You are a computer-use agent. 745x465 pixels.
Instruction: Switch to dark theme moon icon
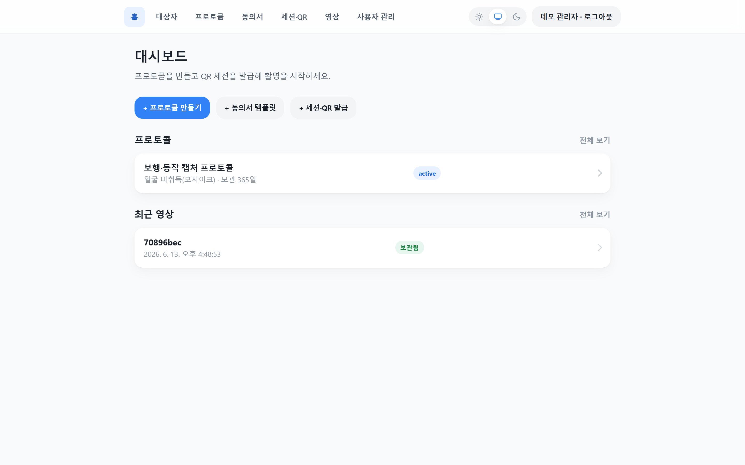[517, 17]
